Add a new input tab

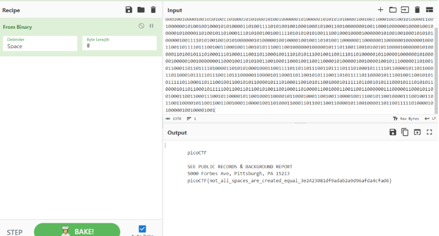point(380,10)
